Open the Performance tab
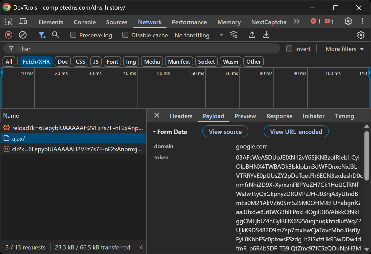 point(189,22)
